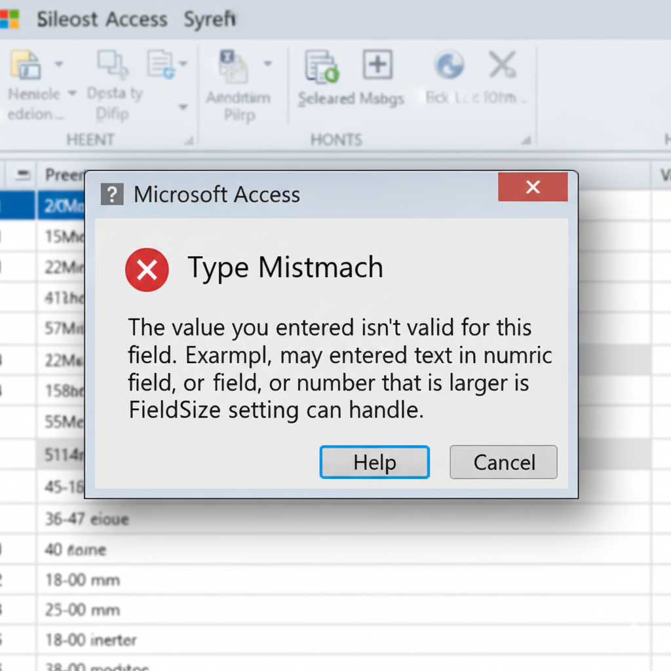
Task: Close the Microsoft Access error dialog
Action: point(533,187)
